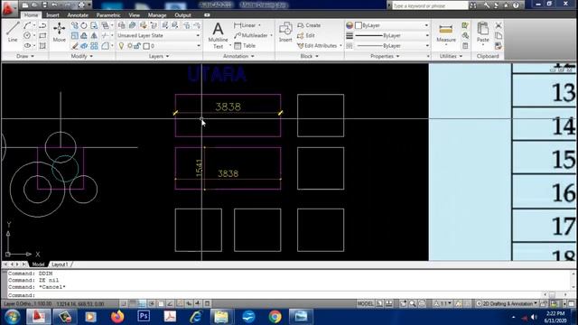Open the Multiline Text tool

point(218,35)
